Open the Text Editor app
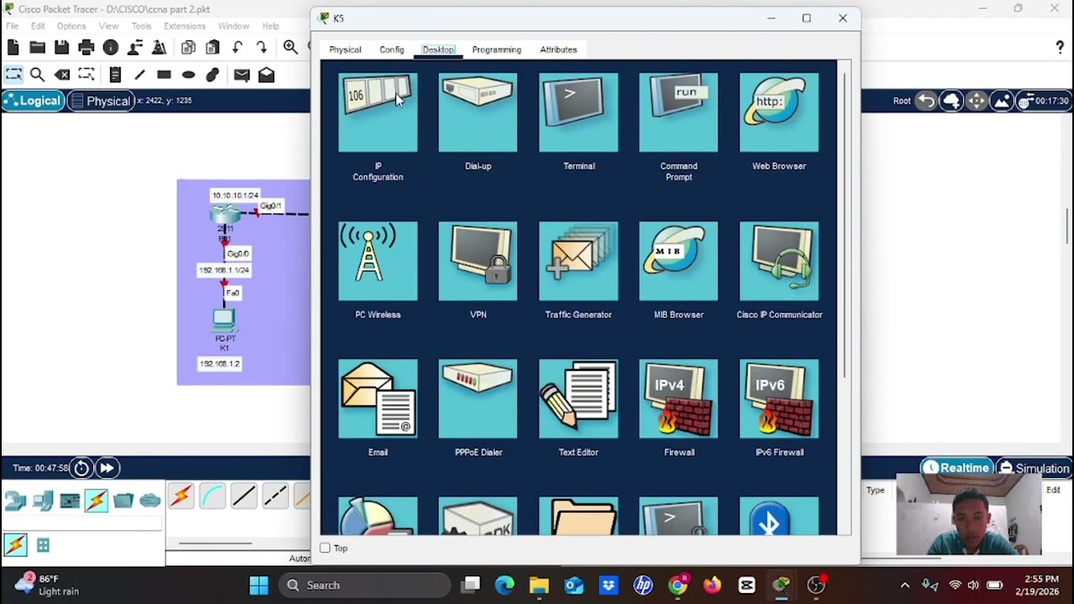Screen dimensions: 1074x604 (x=578, y=398)
